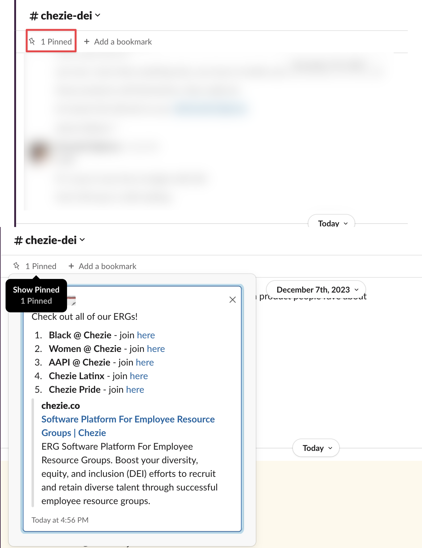Click the 'AAPI @ Chezie' bold text
Viewport: 422px width, 548px height.
click(79, 362)
